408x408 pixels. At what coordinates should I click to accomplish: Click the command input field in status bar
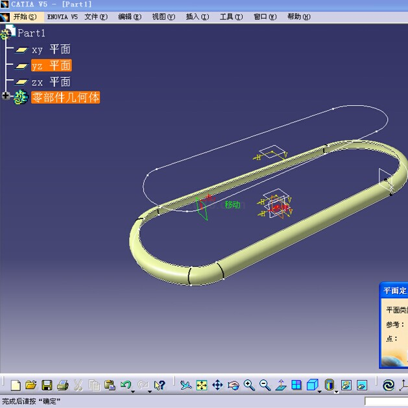point(386,402)
